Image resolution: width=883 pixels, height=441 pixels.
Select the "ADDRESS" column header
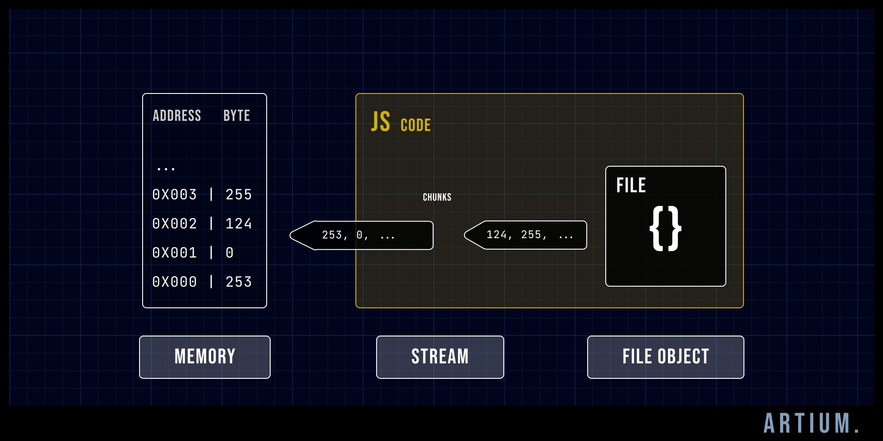(177, 116)
